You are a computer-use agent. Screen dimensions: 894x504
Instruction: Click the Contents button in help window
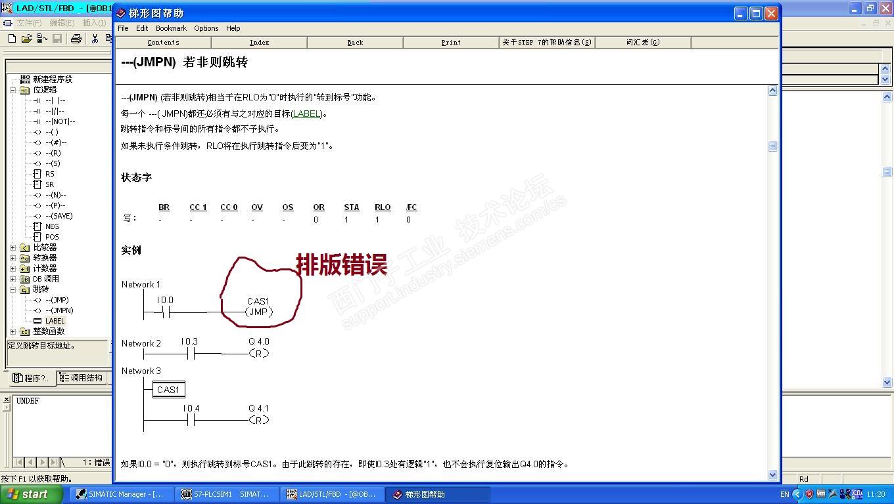[163, 42]
